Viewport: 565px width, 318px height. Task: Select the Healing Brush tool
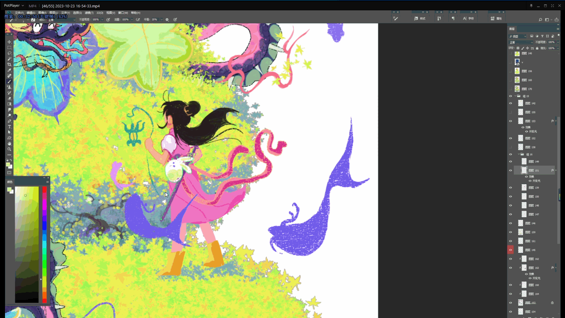[9, 76]
